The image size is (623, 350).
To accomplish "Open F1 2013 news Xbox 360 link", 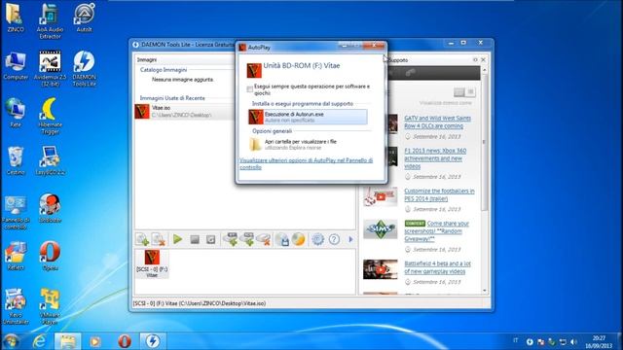I will 435,158.
